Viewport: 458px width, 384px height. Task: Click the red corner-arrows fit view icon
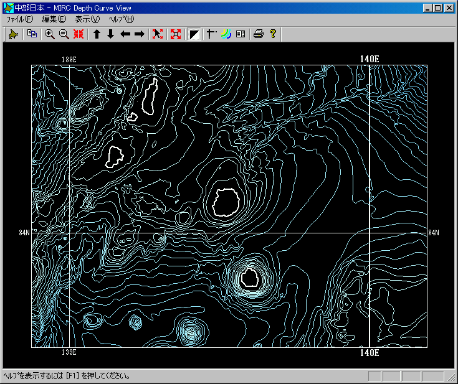pos(174,34)
